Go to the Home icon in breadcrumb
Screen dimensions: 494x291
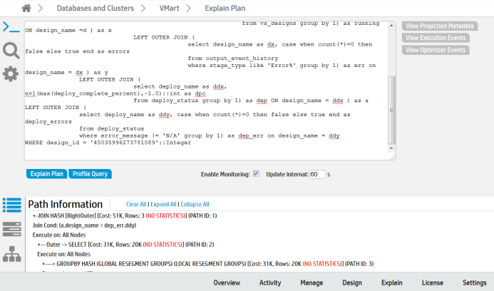coord(27,9)
